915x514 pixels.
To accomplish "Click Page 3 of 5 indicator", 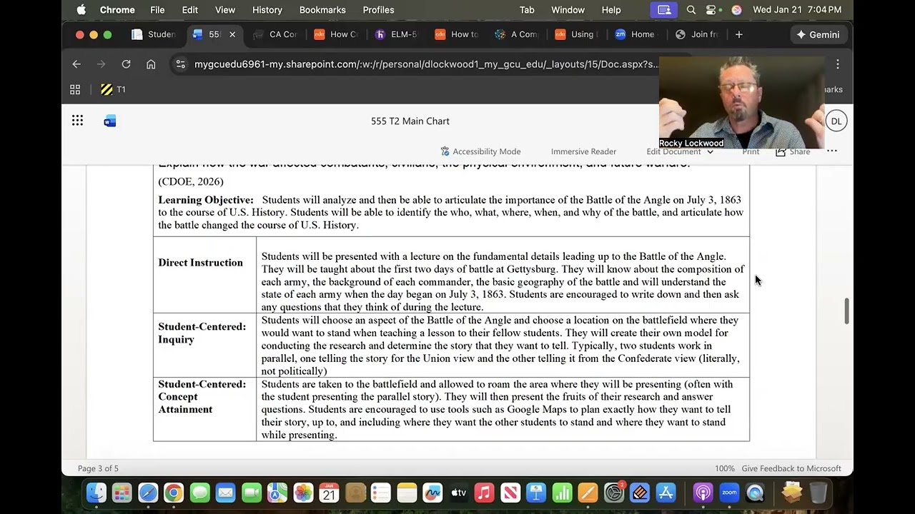I will pyautogui.click(x=98, y=468).
